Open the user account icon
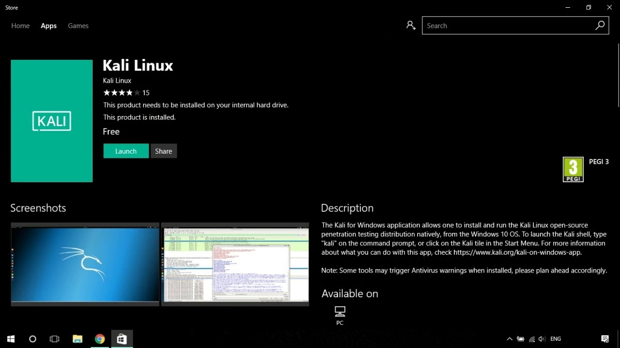 tap(411, 26)
